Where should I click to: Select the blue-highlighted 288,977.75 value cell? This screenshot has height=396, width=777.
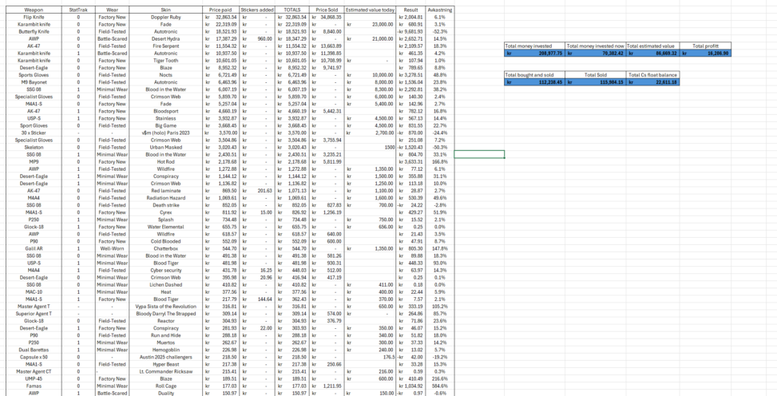[533, 53]
